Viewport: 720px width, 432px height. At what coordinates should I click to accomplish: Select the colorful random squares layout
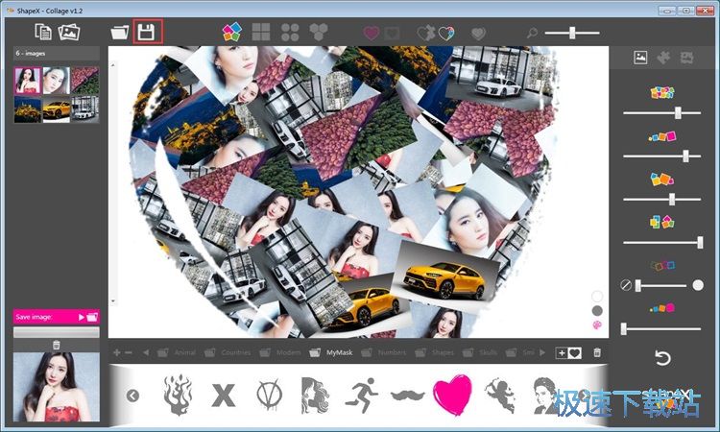(232, 32)
